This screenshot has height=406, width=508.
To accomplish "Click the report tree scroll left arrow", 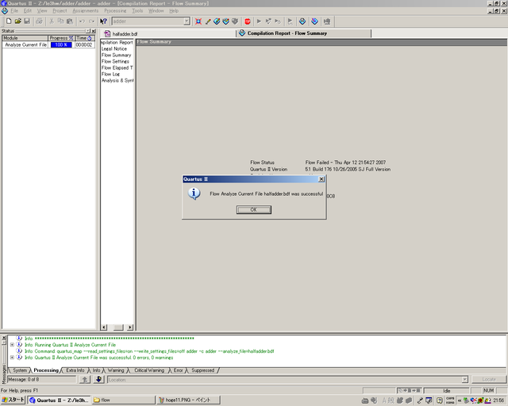I will (x=104, y=327).
